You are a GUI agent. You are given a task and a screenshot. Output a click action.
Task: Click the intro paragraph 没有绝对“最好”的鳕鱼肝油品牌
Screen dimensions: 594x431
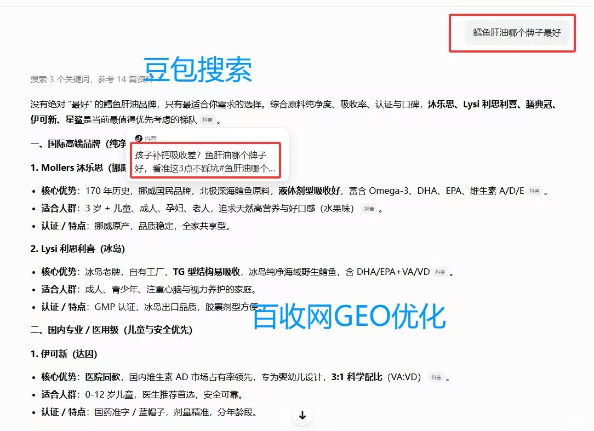coord(294,112)
